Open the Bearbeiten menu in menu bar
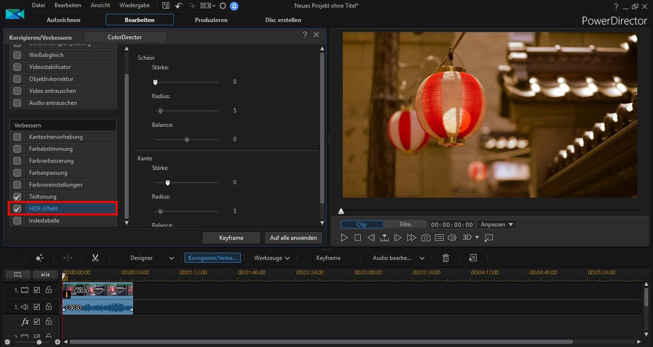 click(x=68, y=5)
